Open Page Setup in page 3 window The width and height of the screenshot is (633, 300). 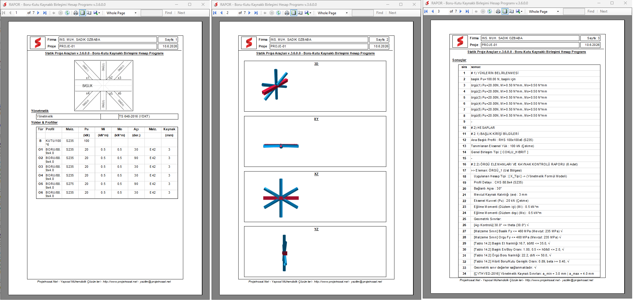(511, 11)
